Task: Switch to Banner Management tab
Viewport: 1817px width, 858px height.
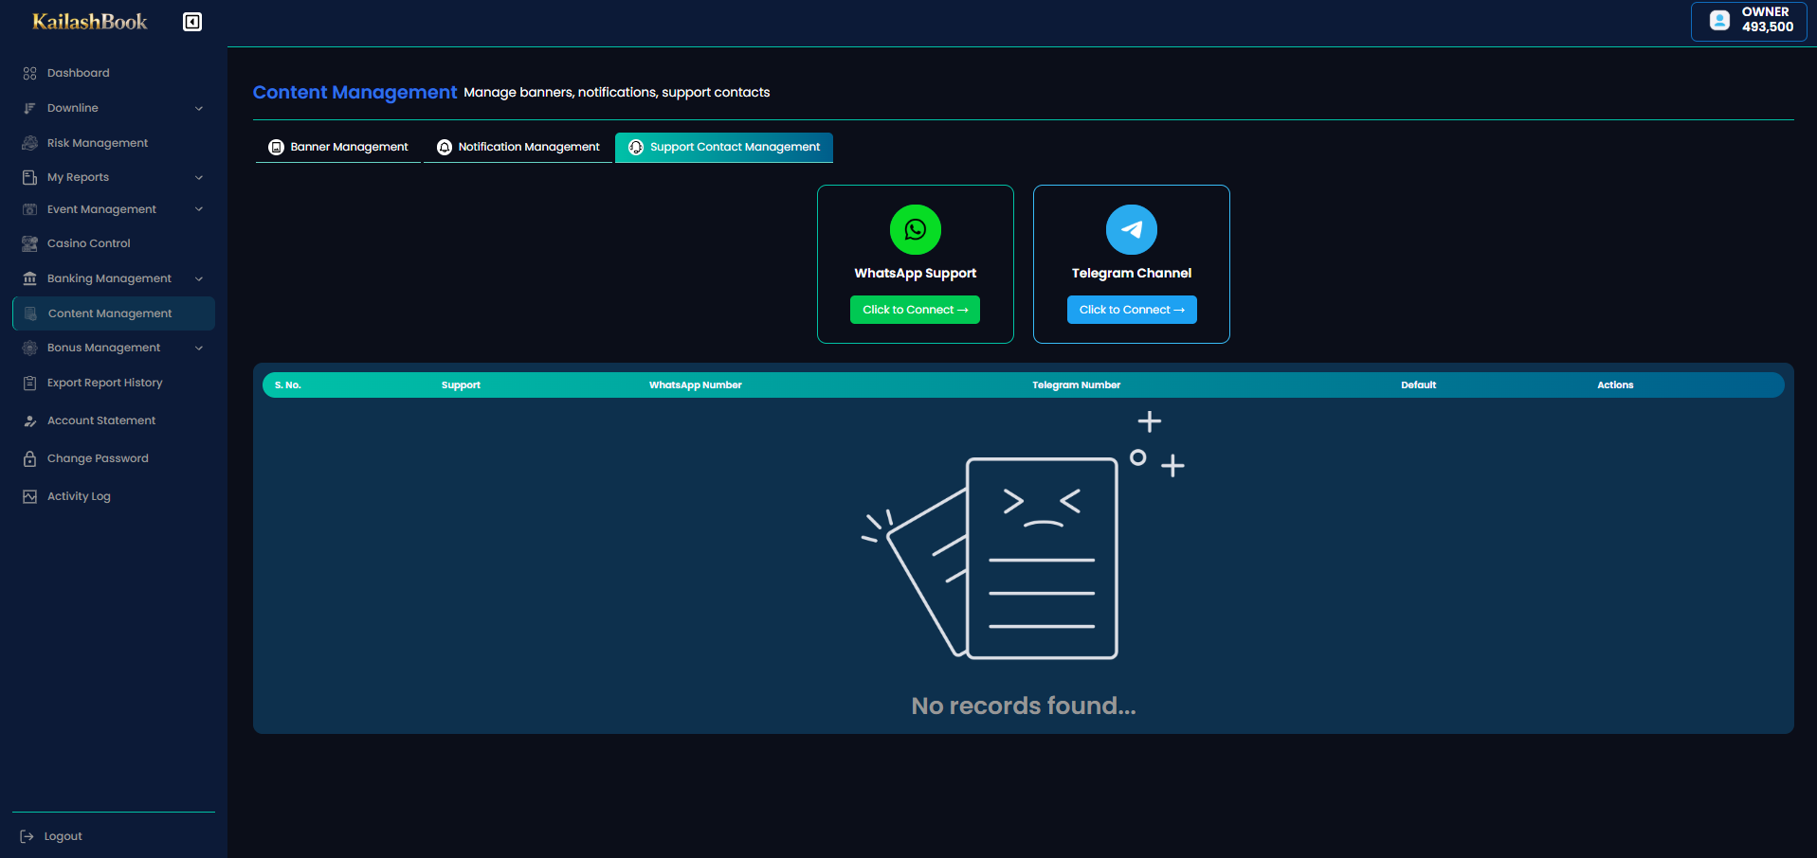Action: point(338,147)
